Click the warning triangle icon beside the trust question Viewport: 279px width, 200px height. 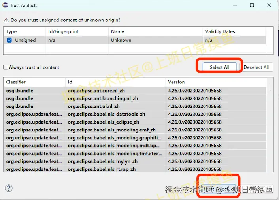click(6, 20)
